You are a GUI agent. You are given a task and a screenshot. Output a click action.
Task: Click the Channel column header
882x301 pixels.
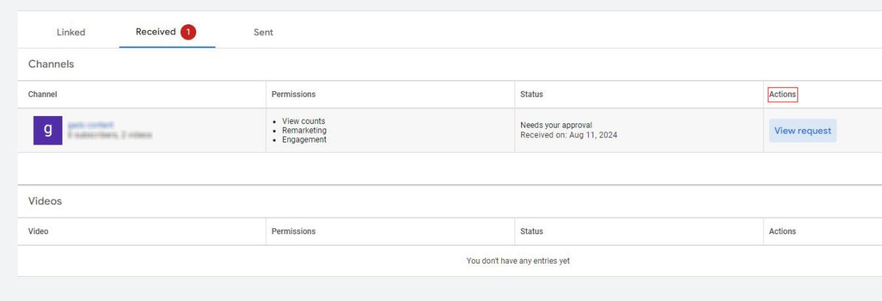pyautogui.click(x=43, y=94)
